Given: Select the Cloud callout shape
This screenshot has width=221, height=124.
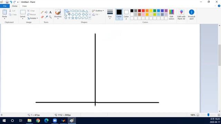Looking at the screenshot, I should [x=87, y=18].
